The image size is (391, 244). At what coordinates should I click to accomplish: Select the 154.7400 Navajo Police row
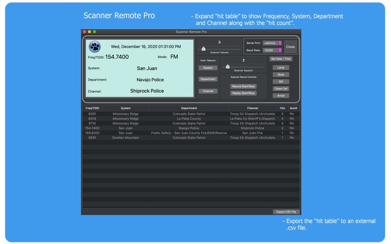point(191,128)
